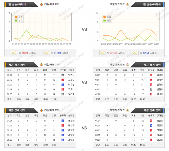The height and width of the screenshot is (151, 169).
Task: Click the Real Madrid crest in the top header
Action: pyautogui.click(x=127, y=4)
